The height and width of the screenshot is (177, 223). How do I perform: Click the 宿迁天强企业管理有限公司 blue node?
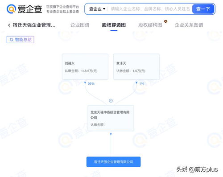[113, 162]
